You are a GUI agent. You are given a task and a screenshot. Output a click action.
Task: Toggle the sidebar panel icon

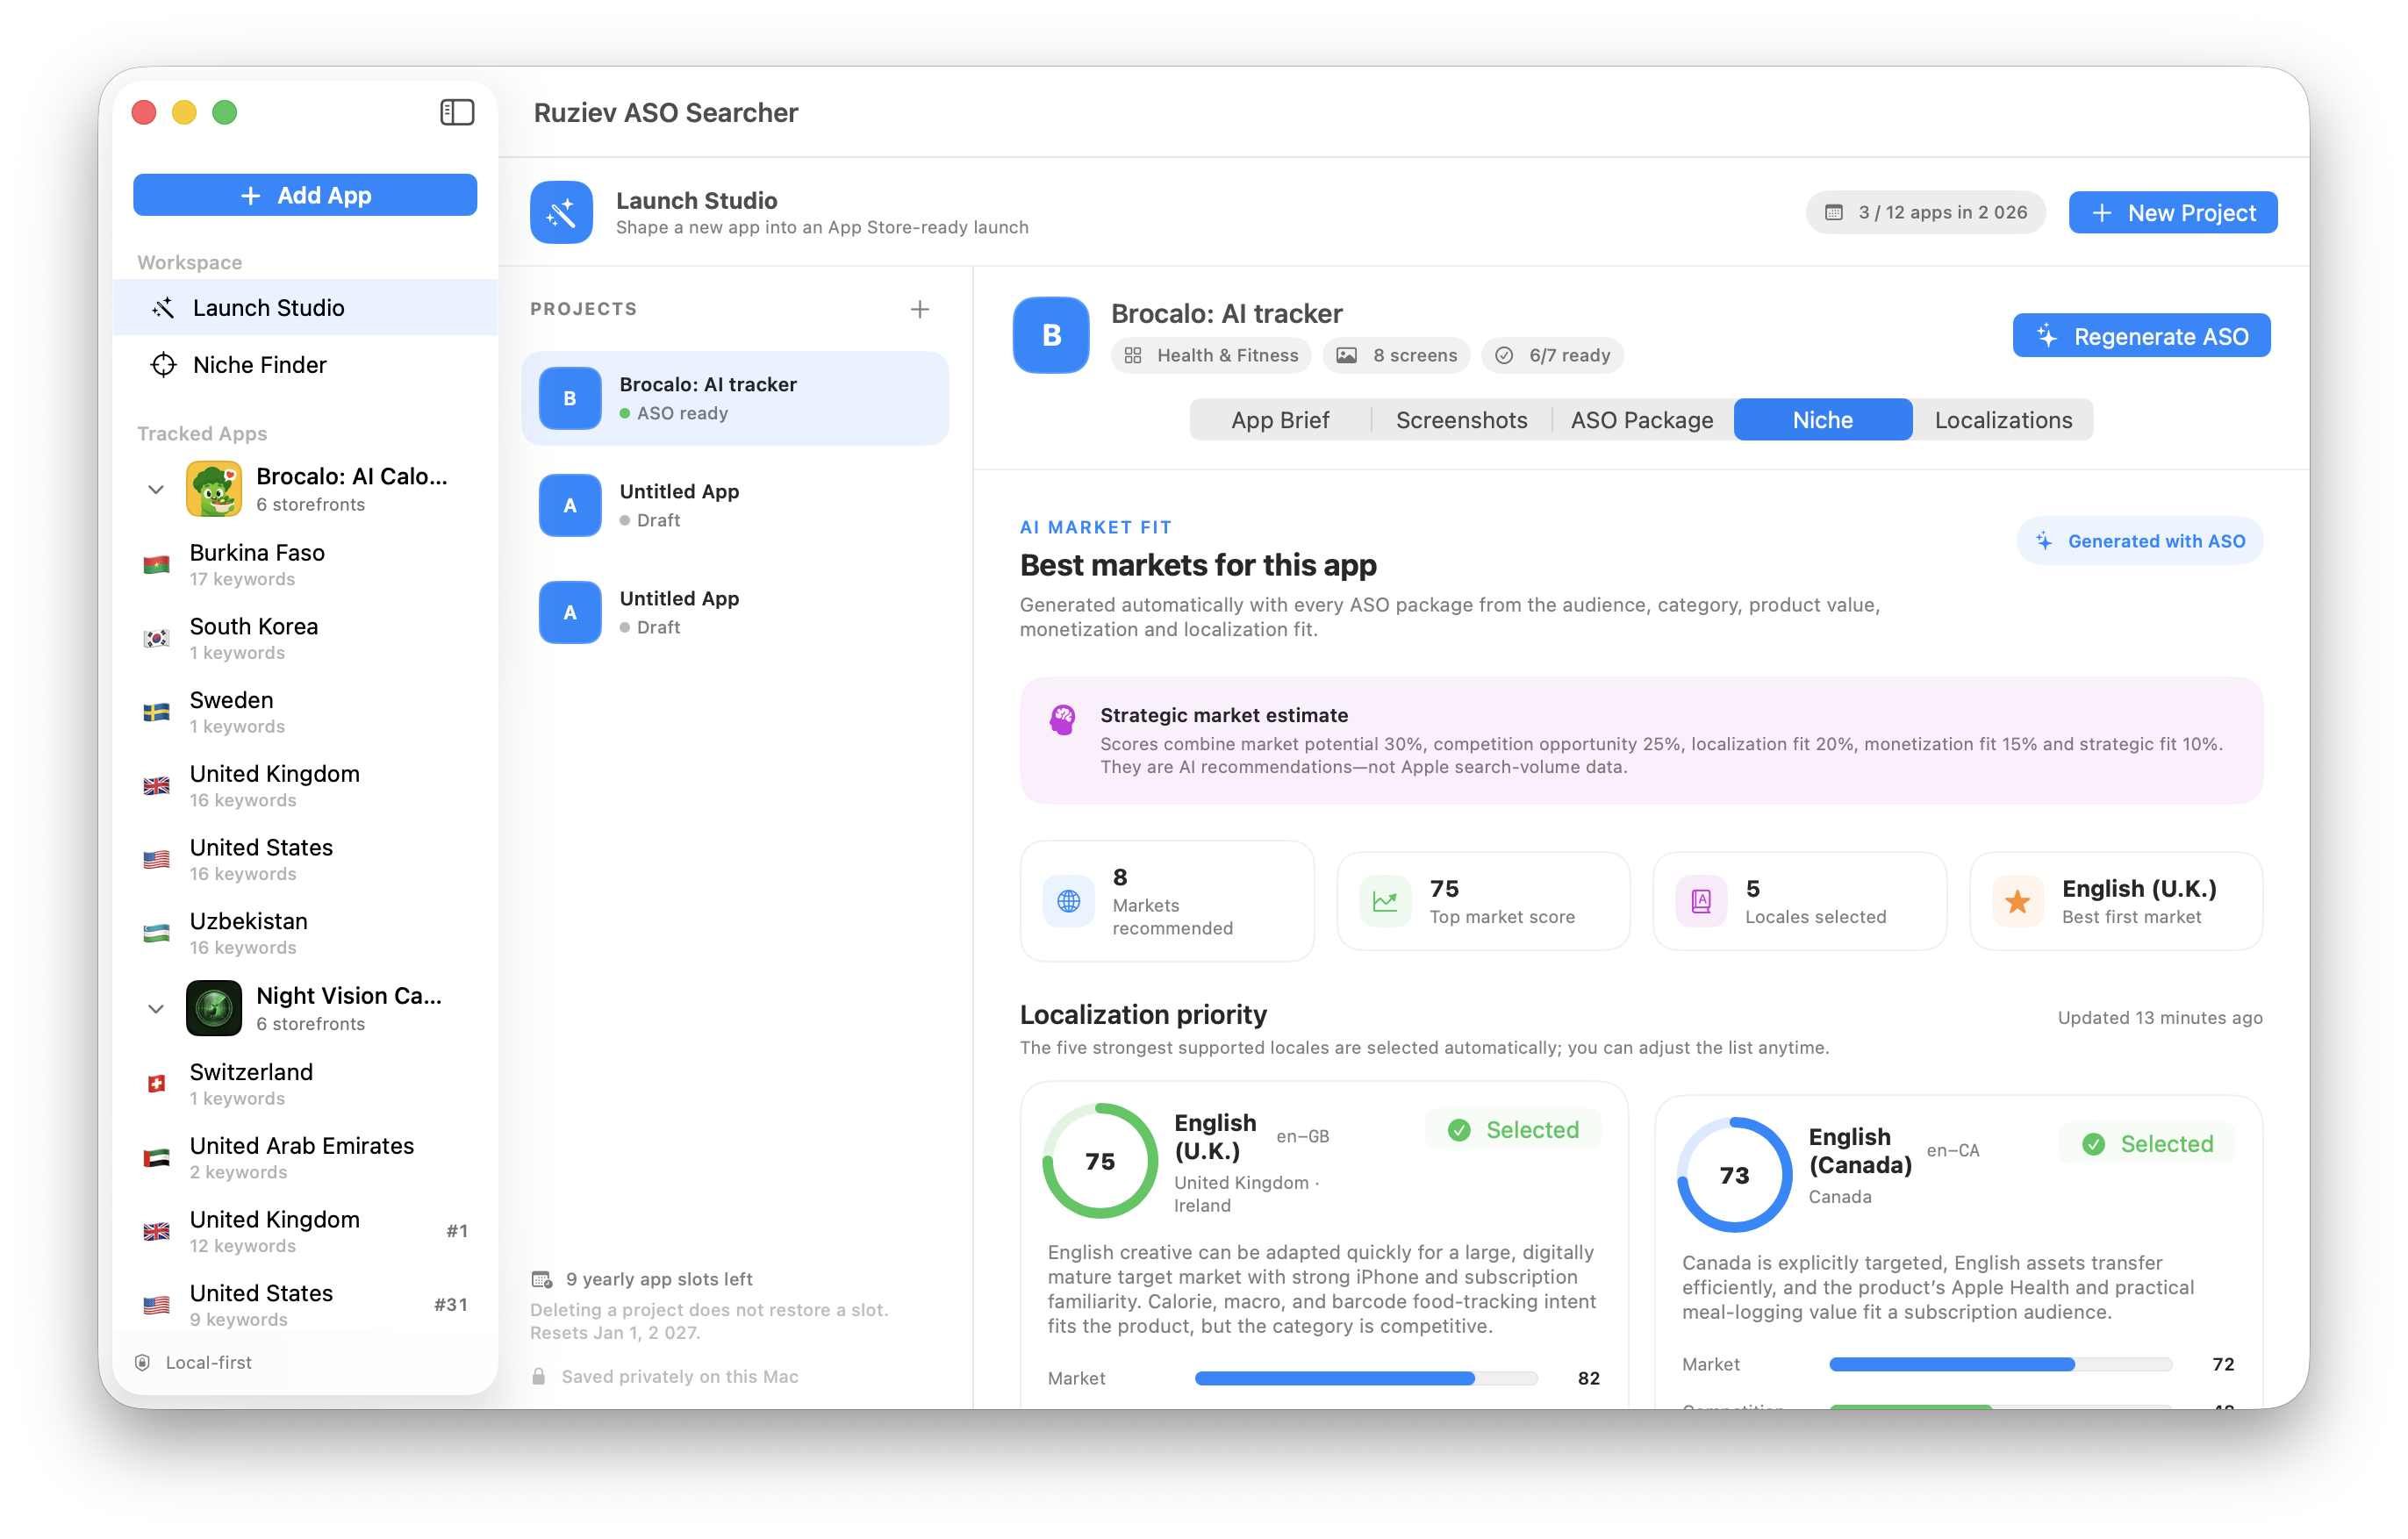pos(457,112)
